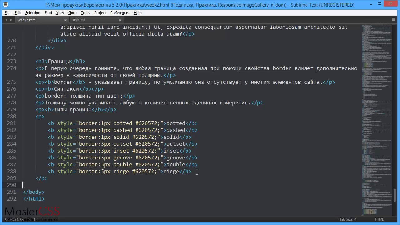Click the closing </html> tag
The image size is (400, 225).
click(34, 199)
